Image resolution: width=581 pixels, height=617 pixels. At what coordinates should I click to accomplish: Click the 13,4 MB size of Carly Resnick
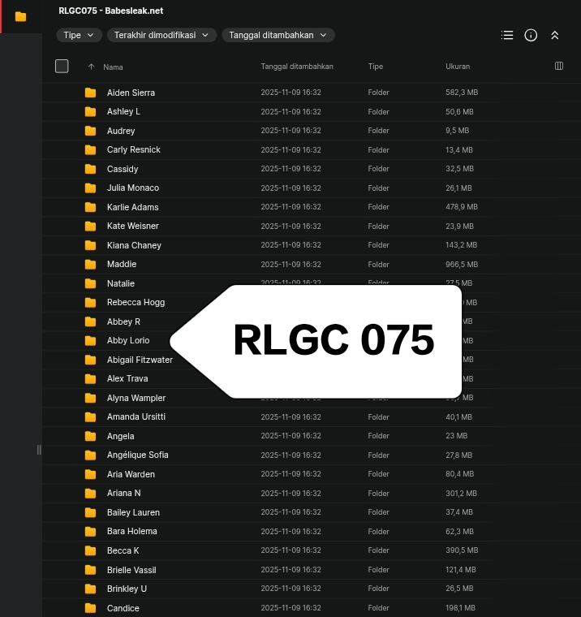tap(459, 149)
